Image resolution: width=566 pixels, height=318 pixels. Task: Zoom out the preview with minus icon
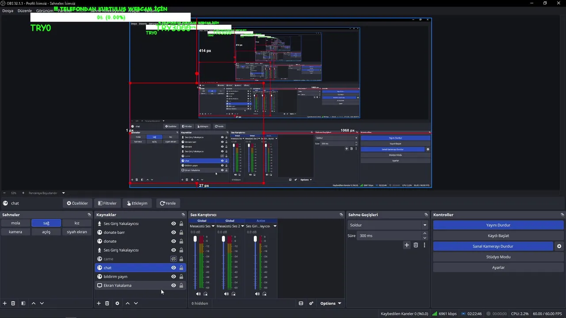(4, 193)
